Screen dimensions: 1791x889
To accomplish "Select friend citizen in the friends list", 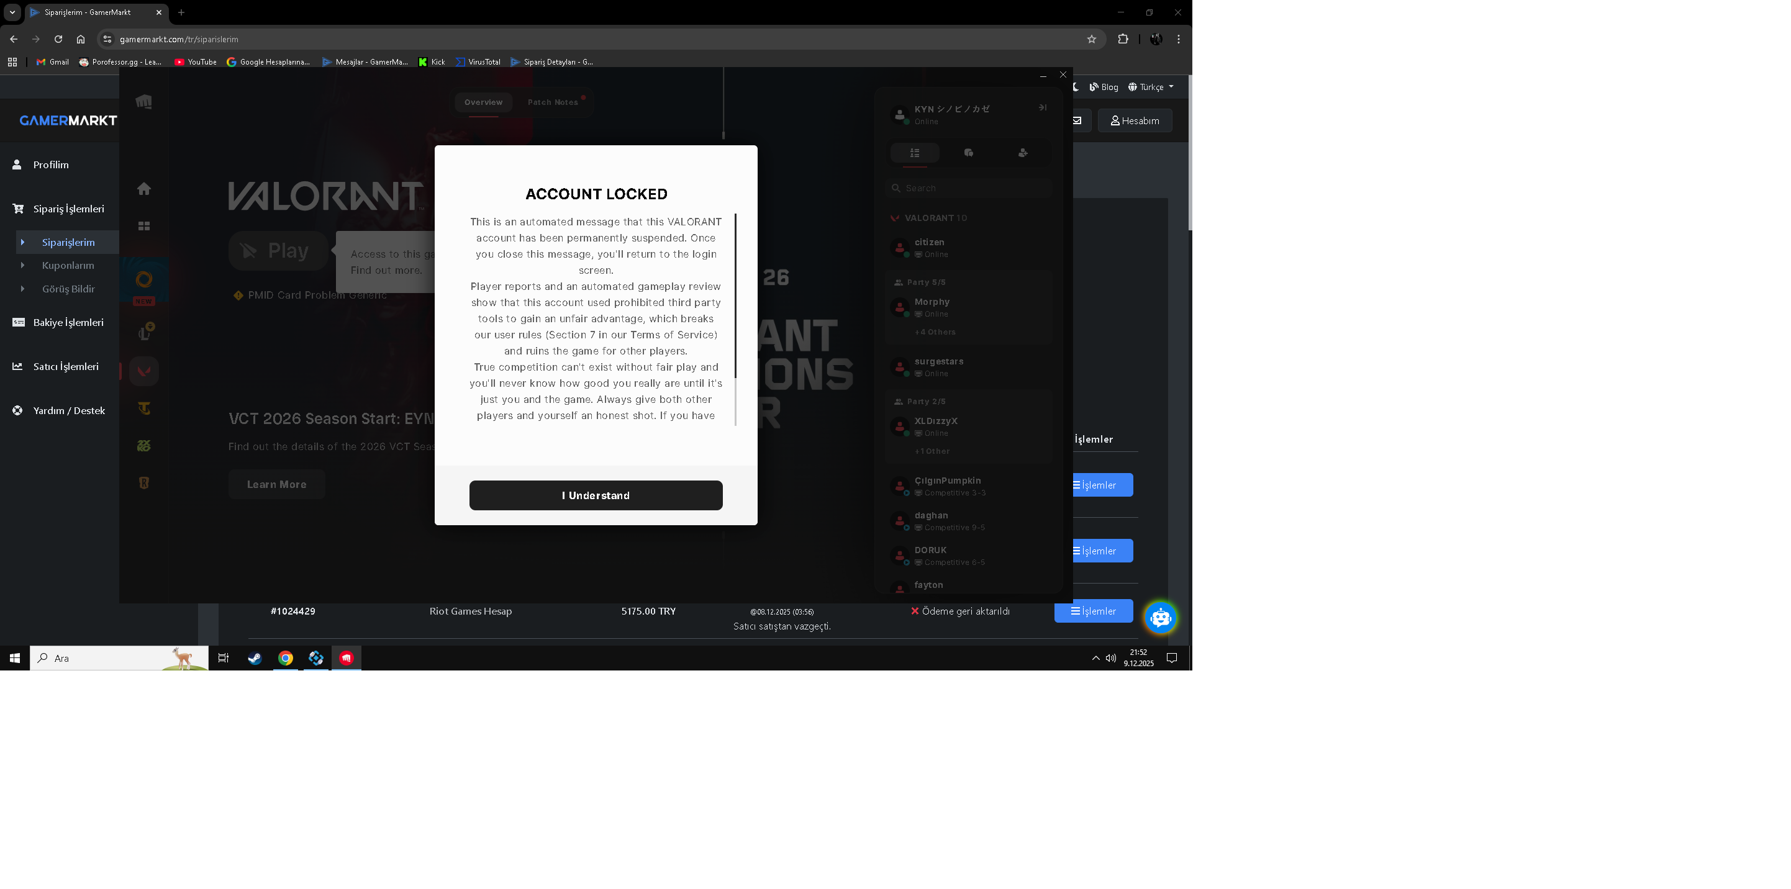I will tap(969, 248).
